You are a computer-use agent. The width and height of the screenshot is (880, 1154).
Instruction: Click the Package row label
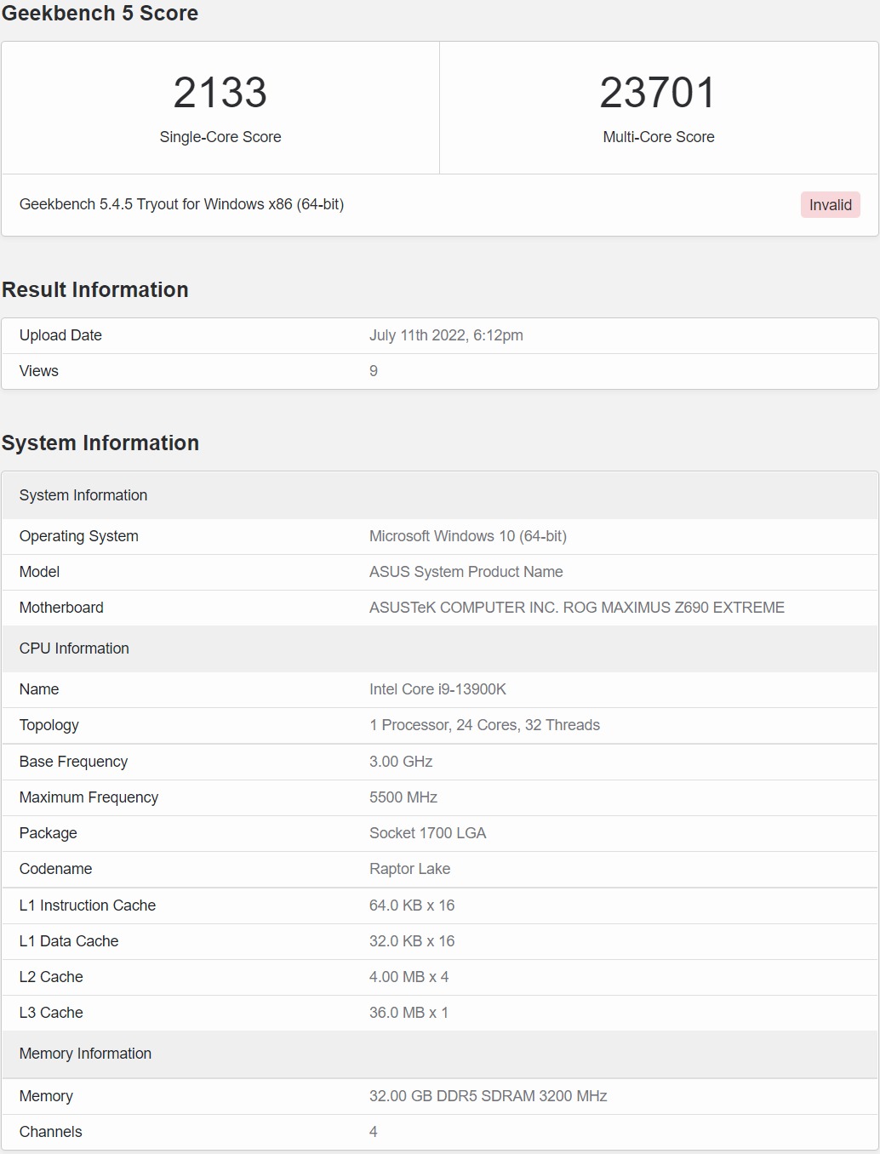pos(49,833)
